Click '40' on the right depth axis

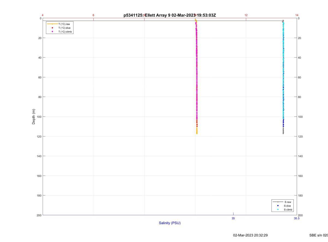click(300, 58)
